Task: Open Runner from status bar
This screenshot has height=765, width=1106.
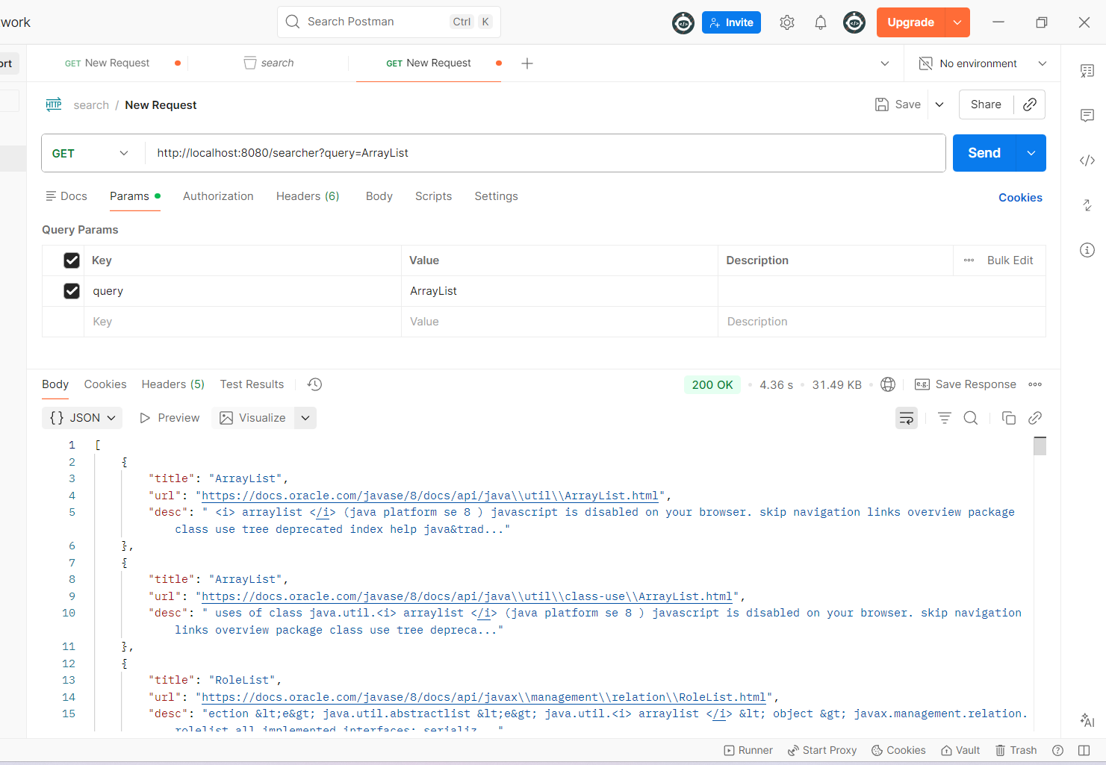Action: (748, 750)
